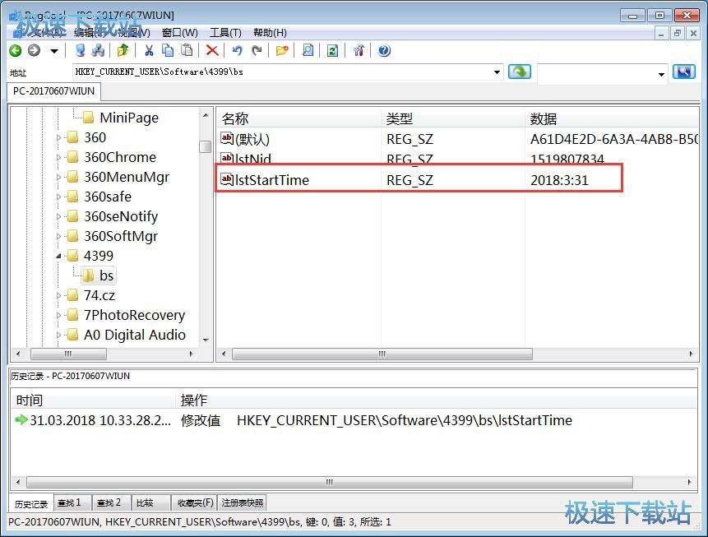Click the favorites folder star icon
Screen dimensions: 708x537
click(282, 51)
